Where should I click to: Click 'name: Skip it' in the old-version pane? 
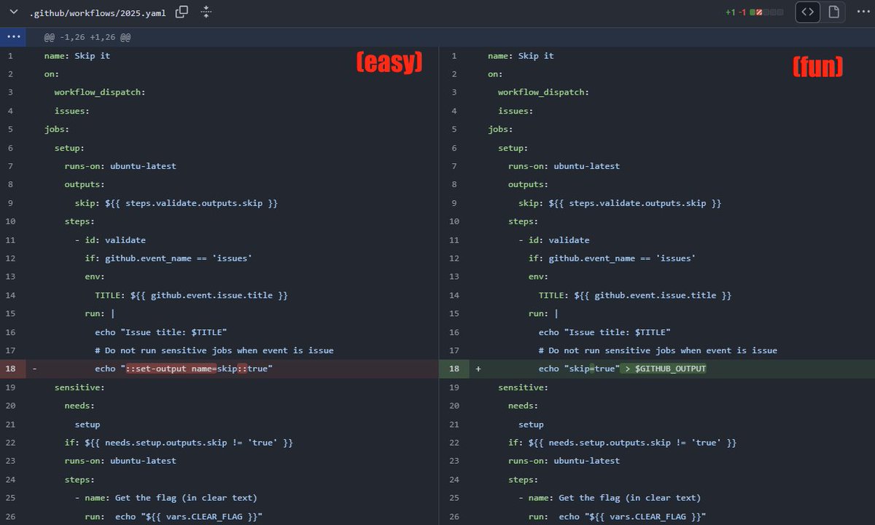77,55
